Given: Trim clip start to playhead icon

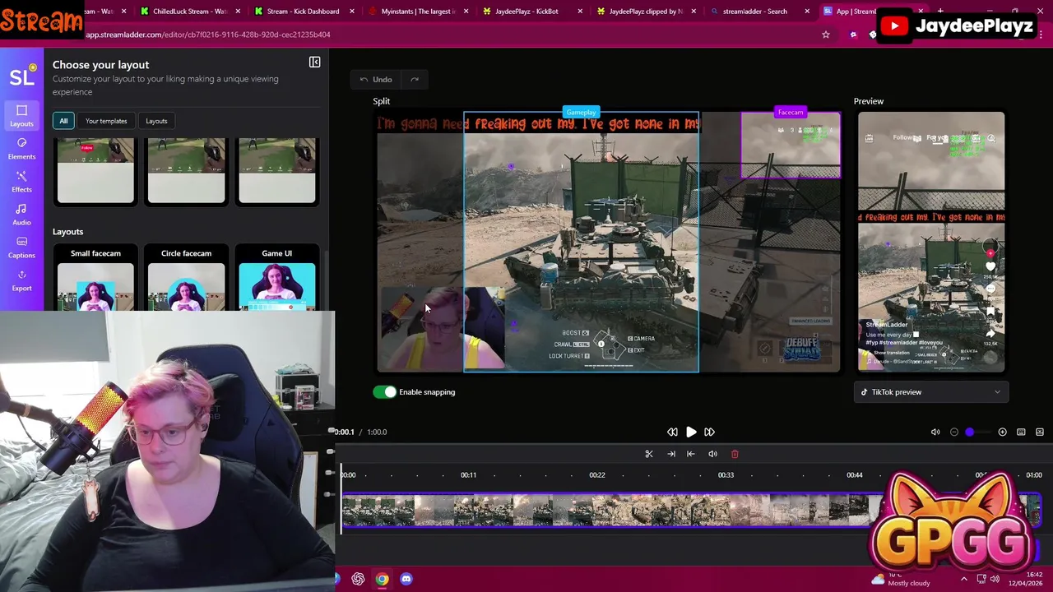Looking at the screenshot, I should [691, 454].
